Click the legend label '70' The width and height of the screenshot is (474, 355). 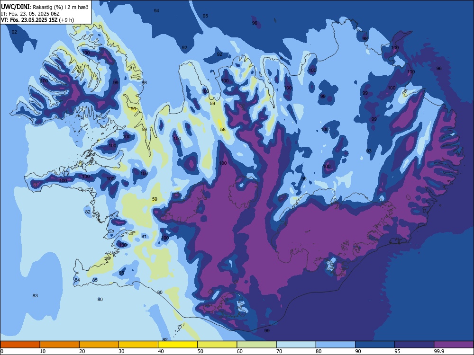click(x=279, y=351)
